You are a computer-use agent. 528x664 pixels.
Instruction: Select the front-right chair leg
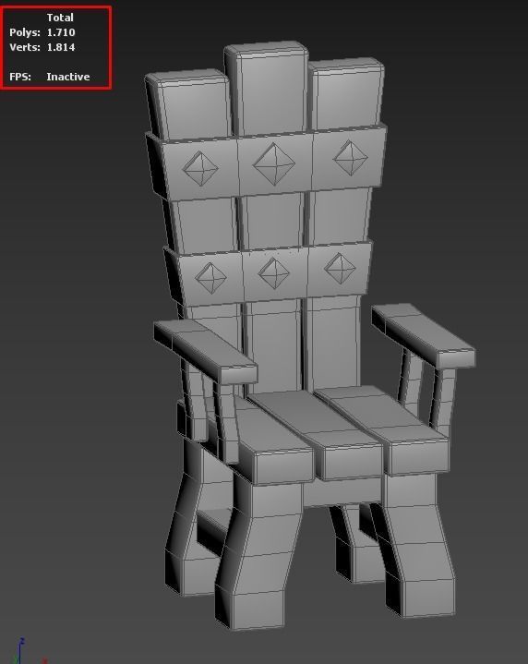pyautogui.click(x=417, y=547)
